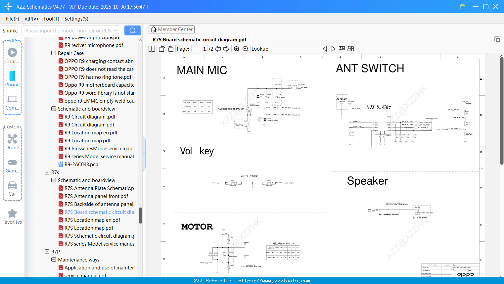Viewport: 504px width, 284px height.
Task: Open the Settings menu
Action: click(76, 19)
